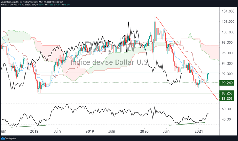Click the Juin label between 2018 and 2019
The image size is (238, 141).
pyautogui.click(x=57, y=131)
